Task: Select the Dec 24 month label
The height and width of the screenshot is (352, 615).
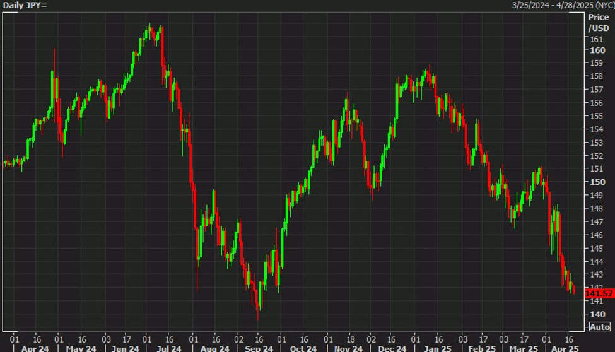Action: click(x=392, y=348)
